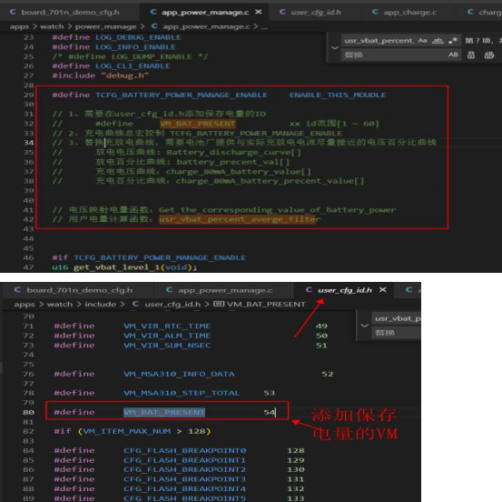502x502 pixels.
Task: Close the app_power_manage.c tab in upper editor
Action: 259,12
